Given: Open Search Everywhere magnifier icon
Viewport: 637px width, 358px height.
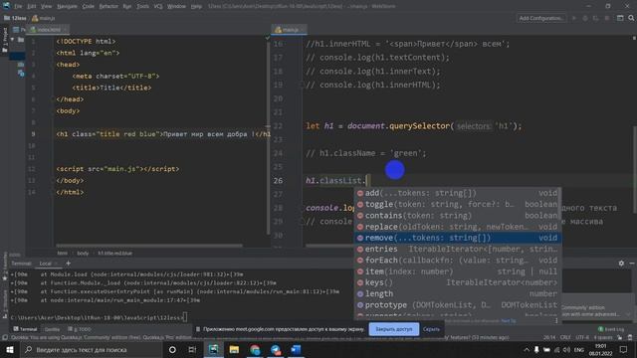Looking at the screenshot, I should click(631, 18).
